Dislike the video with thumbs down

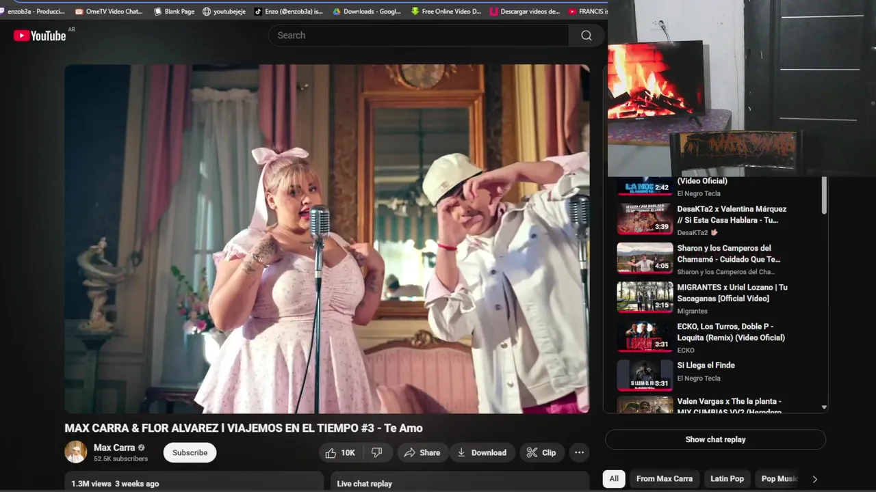click(376, 452)
